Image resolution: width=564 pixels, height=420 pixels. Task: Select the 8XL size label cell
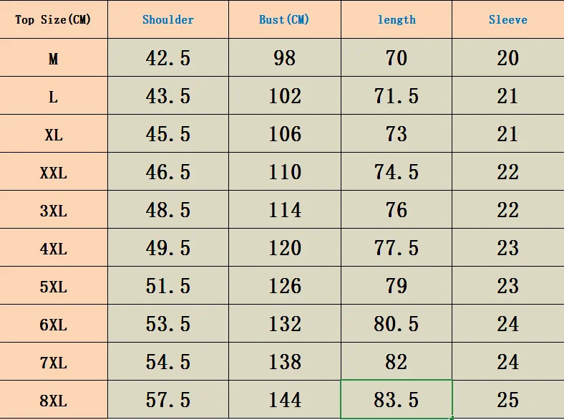point(53,399)
